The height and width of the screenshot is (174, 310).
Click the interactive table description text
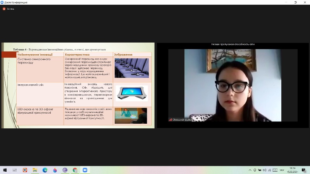pos(88,93)
